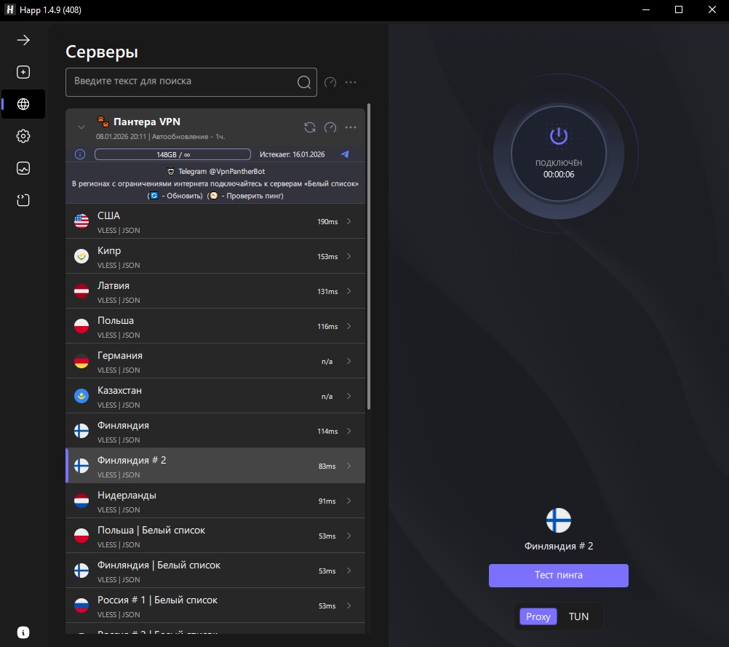Expand details arrow for Нидерланды server

click(349, 501)
